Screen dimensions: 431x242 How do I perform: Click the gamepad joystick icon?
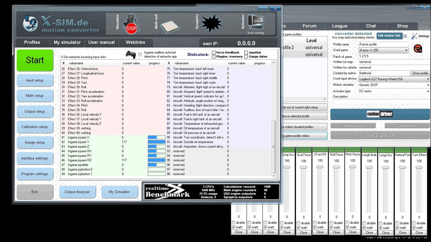(x=131, y=55)
